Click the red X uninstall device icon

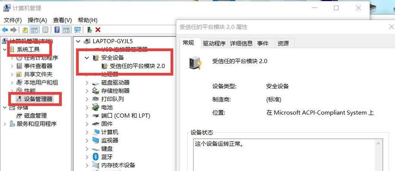click(x=98, y=30)
